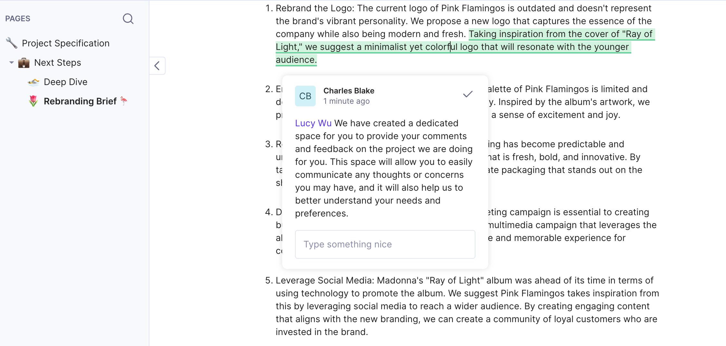Click the Deep Dive page emoji icon
The height and width of the screenshot is (346, 726).
click(33, 82)
